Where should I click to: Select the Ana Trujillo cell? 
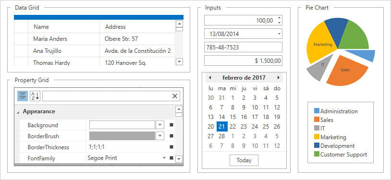click(x=64, y=51)
